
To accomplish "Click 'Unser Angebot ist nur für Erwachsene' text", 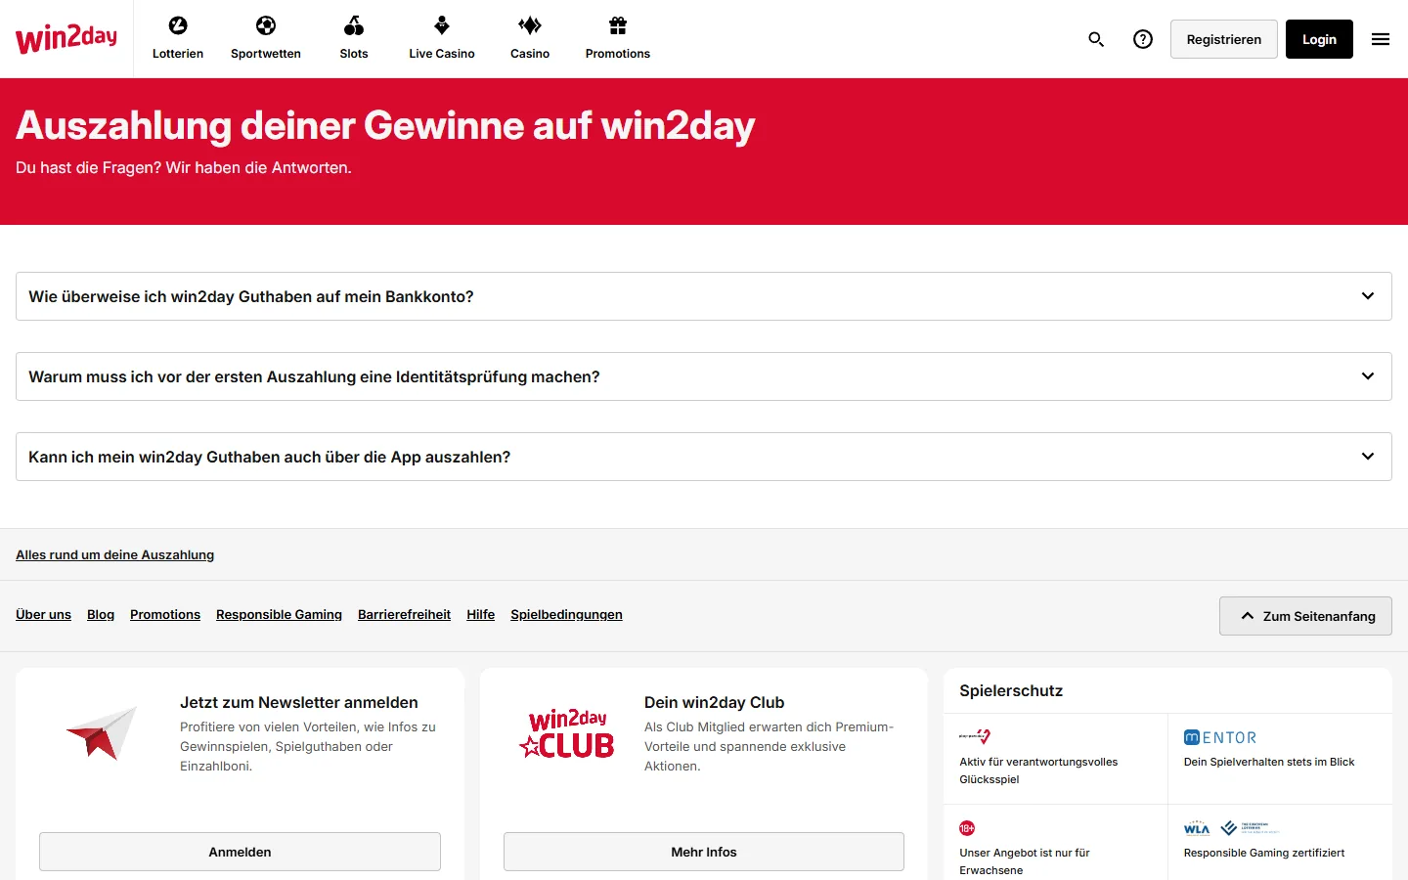I will coord(1025,861).
